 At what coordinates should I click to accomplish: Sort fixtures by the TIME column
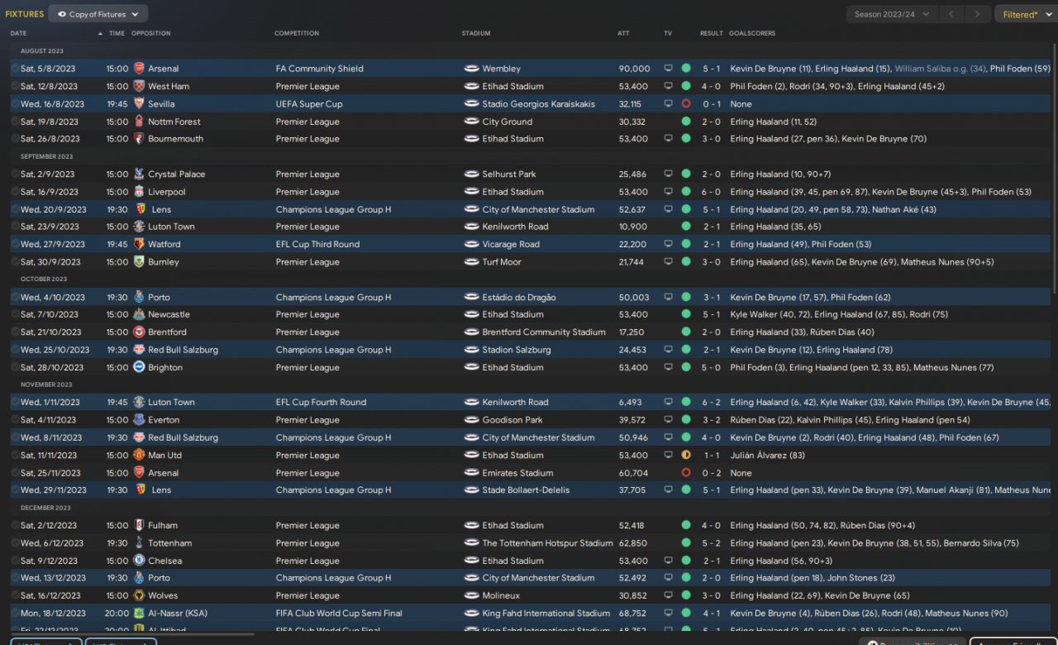click(x=117, y=33)
